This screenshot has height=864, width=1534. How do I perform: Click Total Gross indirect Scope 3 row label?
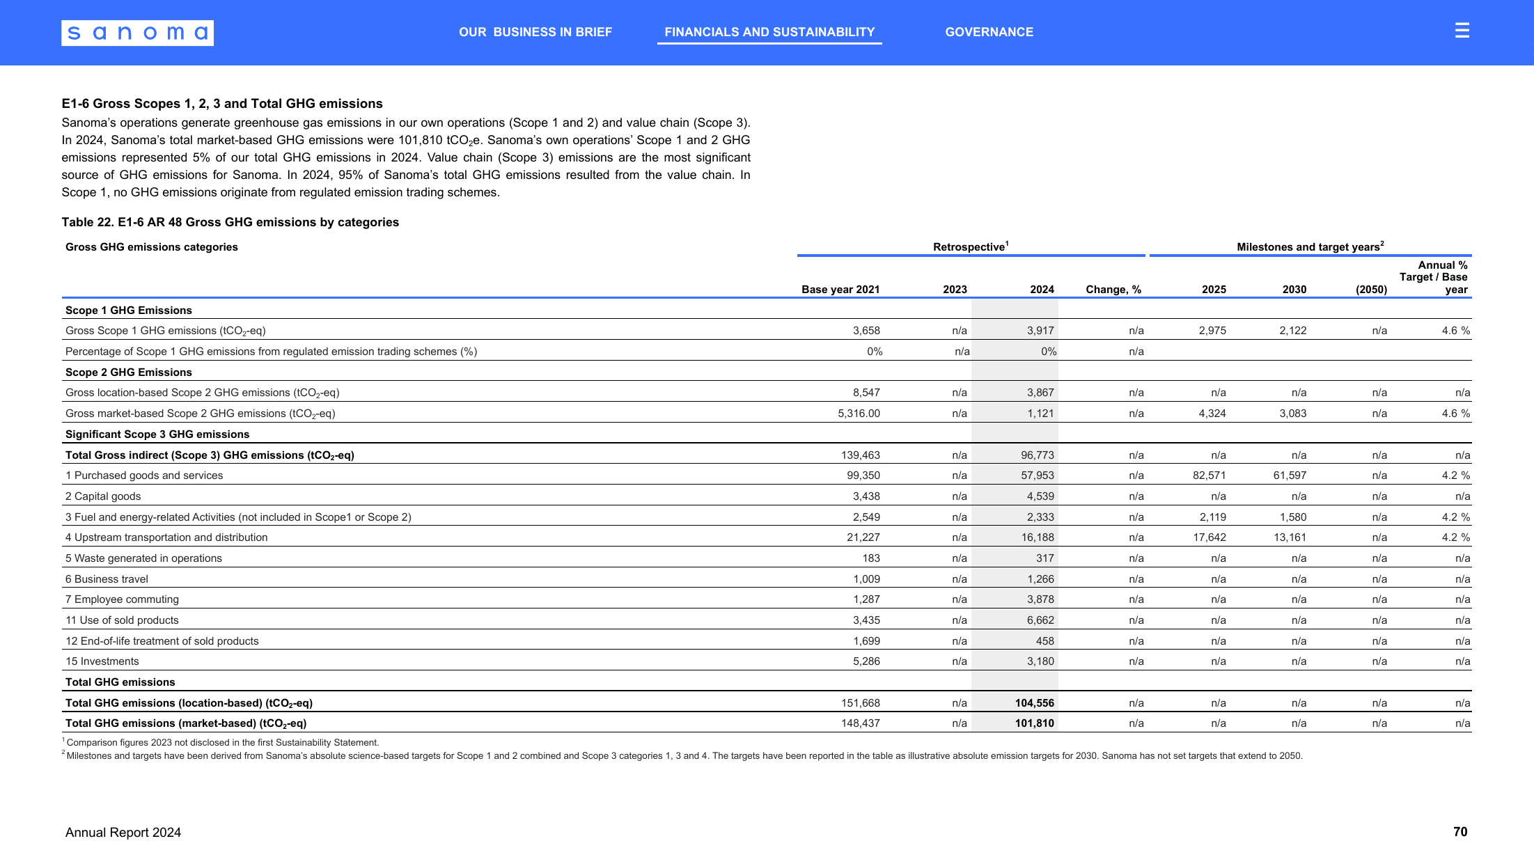(210, 455)
